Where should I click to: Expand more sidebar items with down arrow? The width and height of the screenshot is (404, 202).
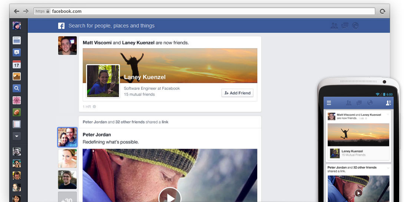(x=17, y=136)
